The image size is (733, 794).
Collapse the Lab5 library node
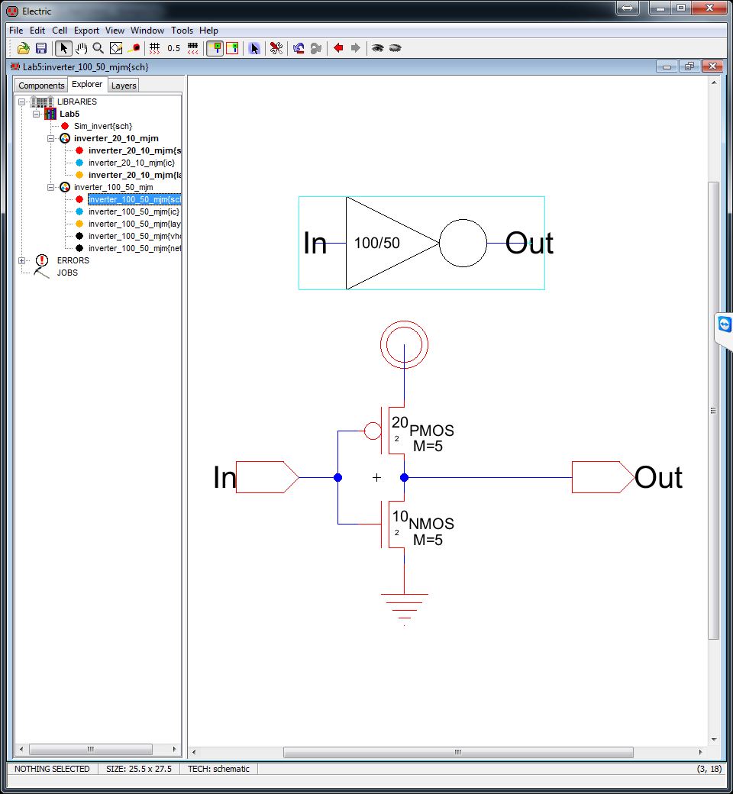pos(36,114)
